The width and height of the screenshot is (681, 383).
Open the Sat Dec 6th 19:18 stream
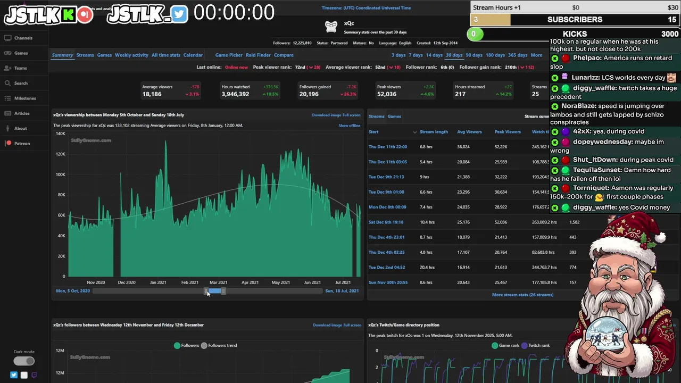point(386,222)
